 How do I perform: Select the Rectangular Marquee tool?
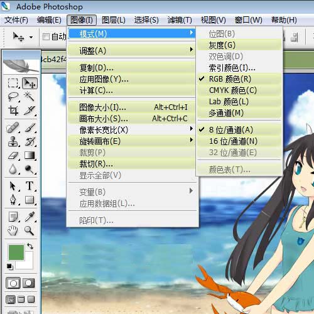[x=13, y=84]
